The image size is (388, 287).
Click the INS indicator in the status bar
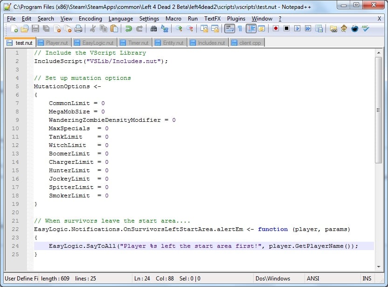click(x=367, y=279)
